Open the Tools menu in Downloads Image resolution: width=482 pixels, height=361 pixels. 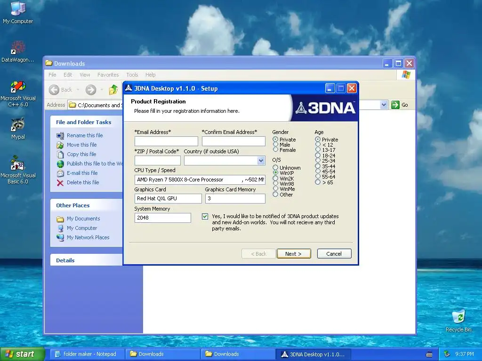132,75
